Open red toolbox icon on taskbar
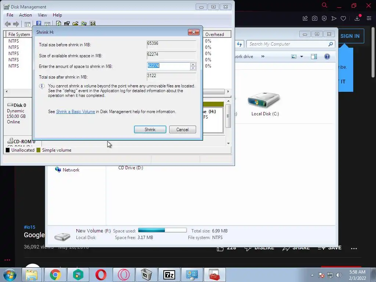This screenshot has height=282, width=376. tap(214, 275)
